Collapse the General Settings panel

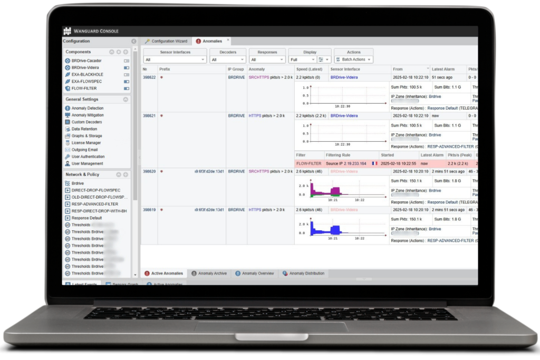click(x=126, y=100)
